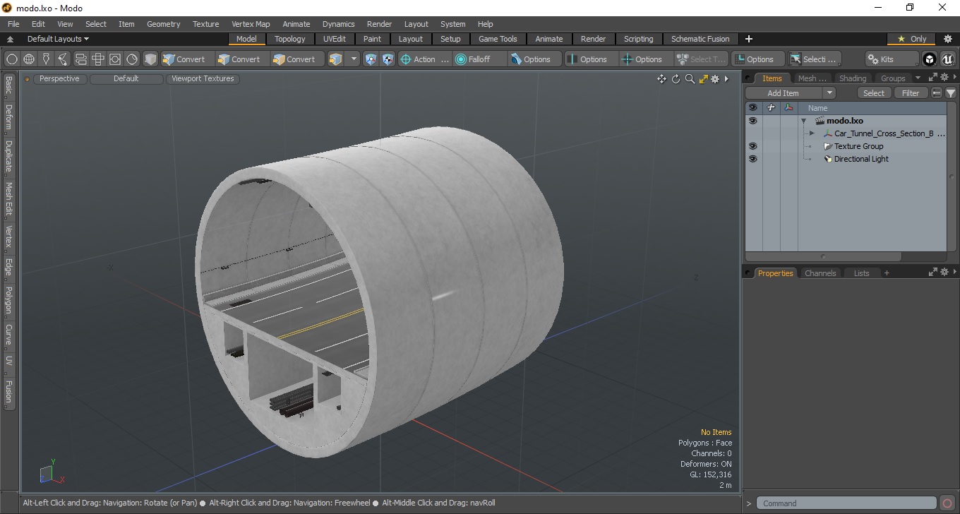Screen dimensions: 960x514
Task: Expand the Car_Tunnel_Cross_Section_B item
Action: [x=812, y=133]
